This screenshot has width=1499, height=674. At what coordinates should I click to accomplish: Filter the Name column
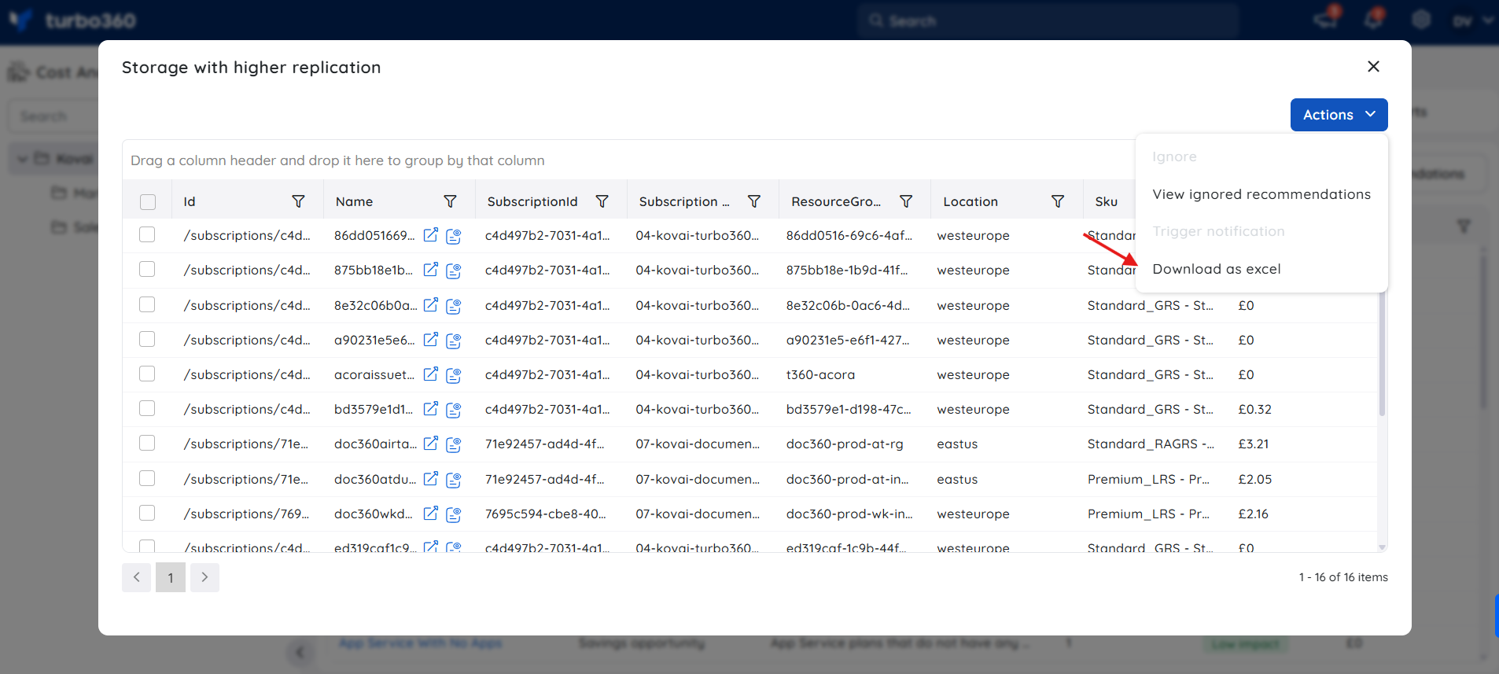click(x=450, y=201)
